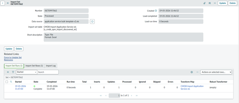The height and width of the screenshot is (103, 239).
Task: Click the lower Update button
Action: coord(9,49)
